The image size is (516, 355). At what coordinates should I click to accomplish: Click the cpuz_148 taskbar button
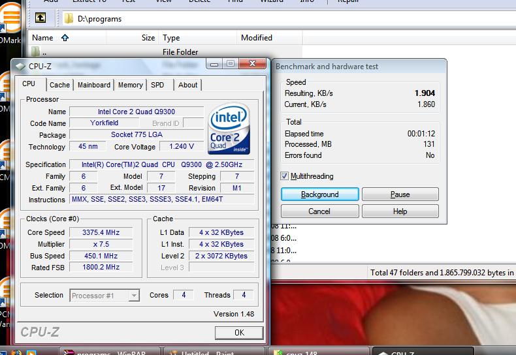[319, 350]
